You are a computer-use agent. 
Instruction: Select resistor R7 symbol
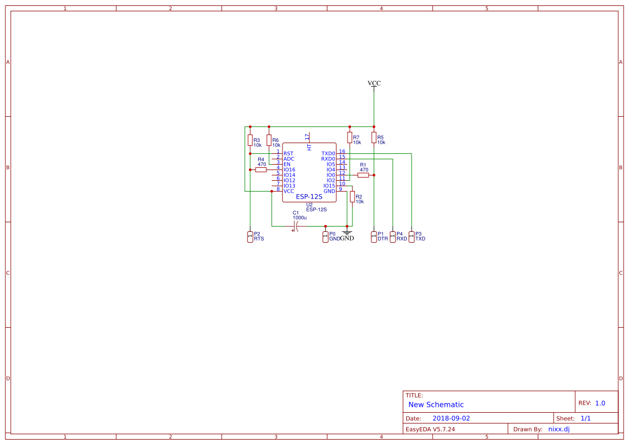pyautogui.click(x=349, y=138)
